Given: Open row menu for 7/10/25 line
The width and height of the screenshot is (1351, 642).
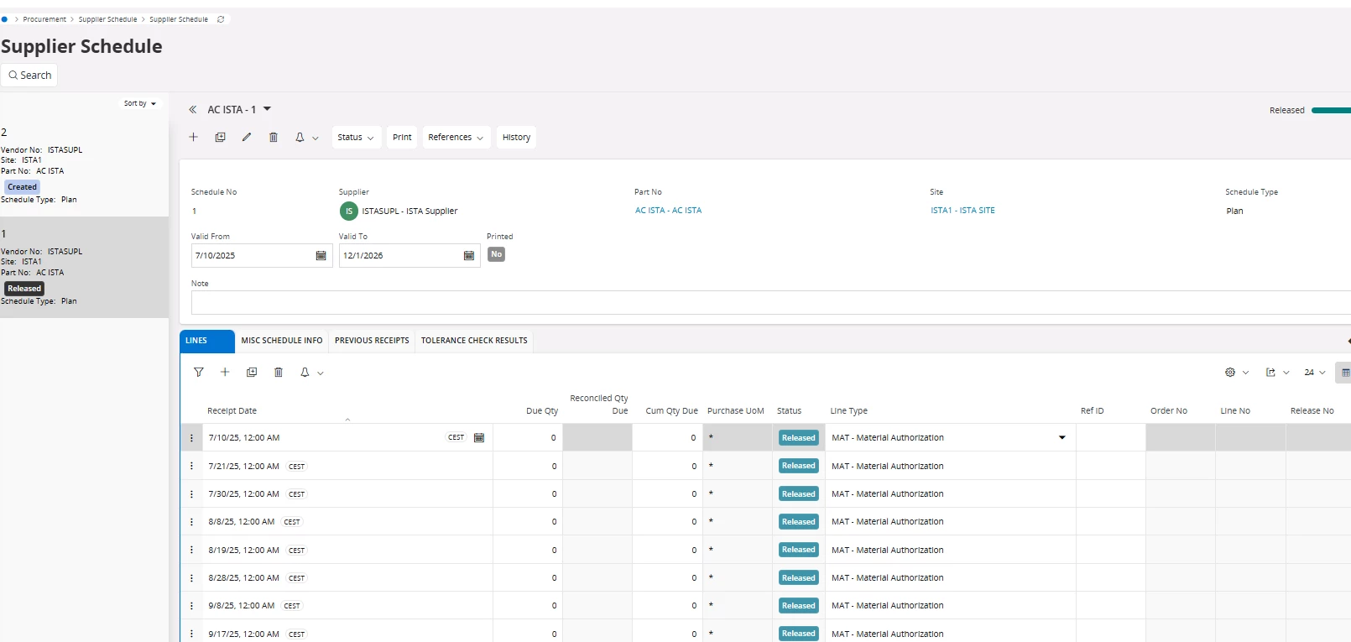Looking at the screenshot, I should point(191,437).
